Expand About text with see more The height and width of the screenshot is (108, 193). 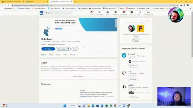(112, 71)
